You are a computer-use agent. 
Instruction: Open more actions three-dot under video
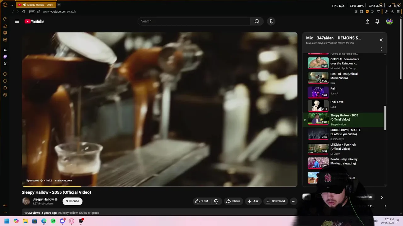pos(293,201)
